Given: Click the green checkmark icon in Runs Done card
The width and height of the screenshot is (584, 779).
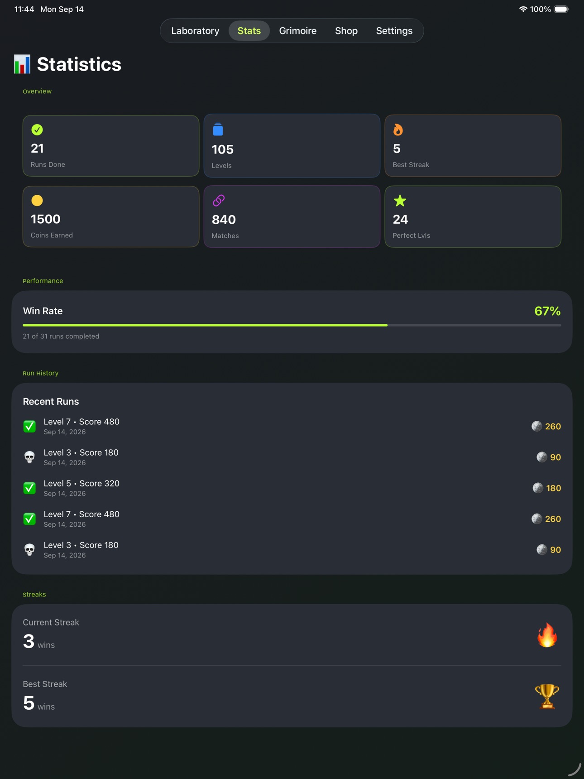Looking at the screenshot, I should tap(37, 130).
